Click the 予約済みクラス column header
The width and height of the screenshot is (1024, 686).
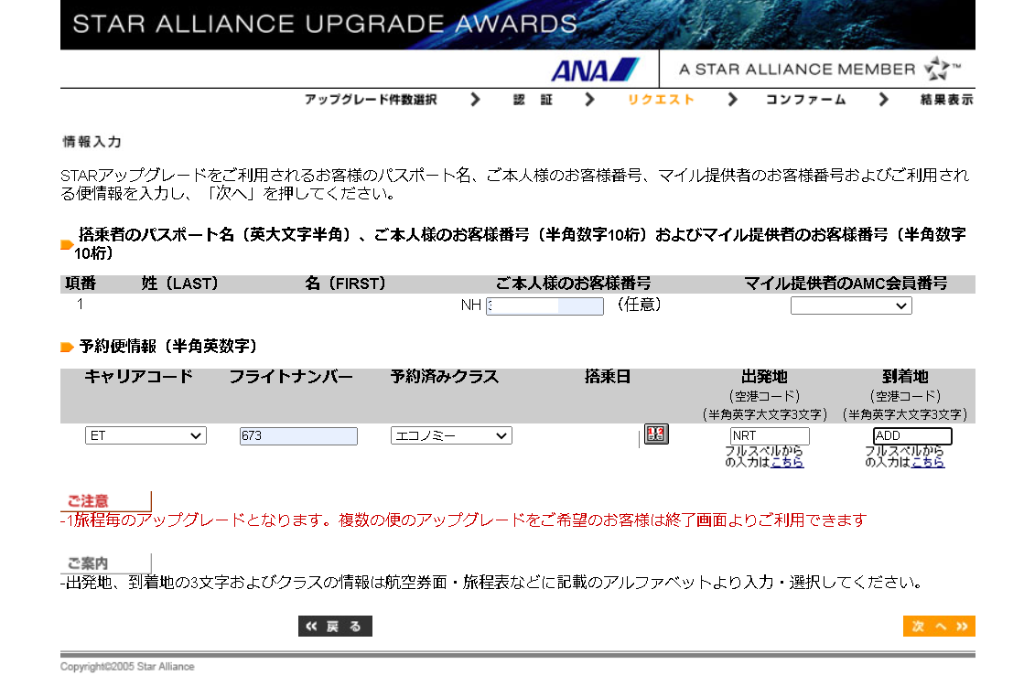pyautogui.click(x=444, y=377)
